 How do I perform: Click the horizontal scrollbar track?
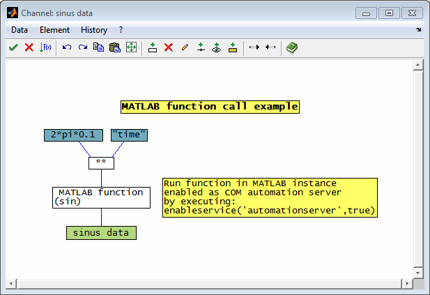(x=209, y=283)
